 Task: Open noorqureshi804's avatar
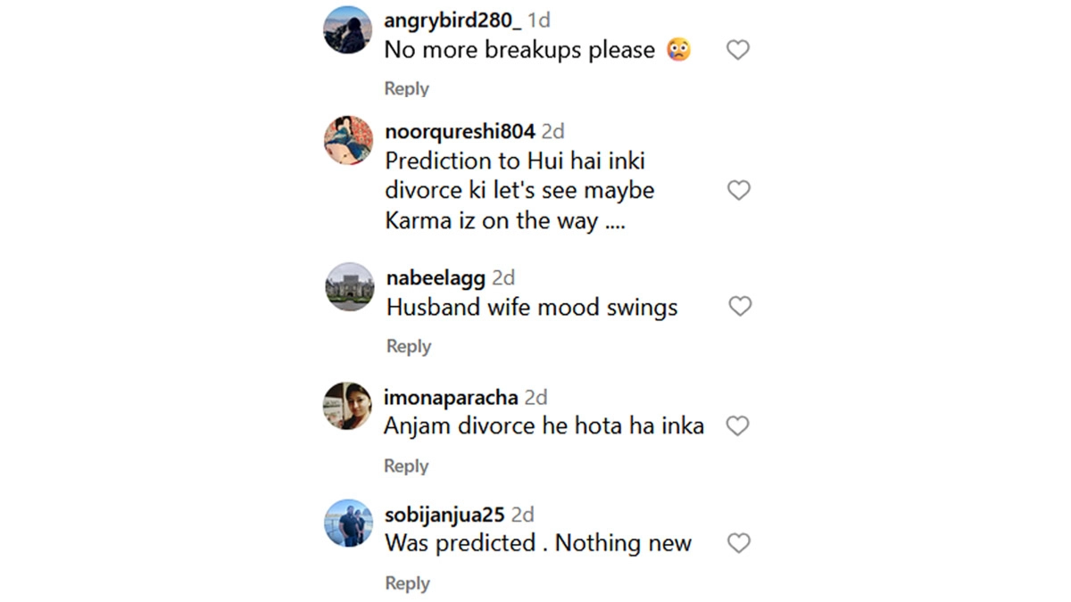tap(347, 140)
